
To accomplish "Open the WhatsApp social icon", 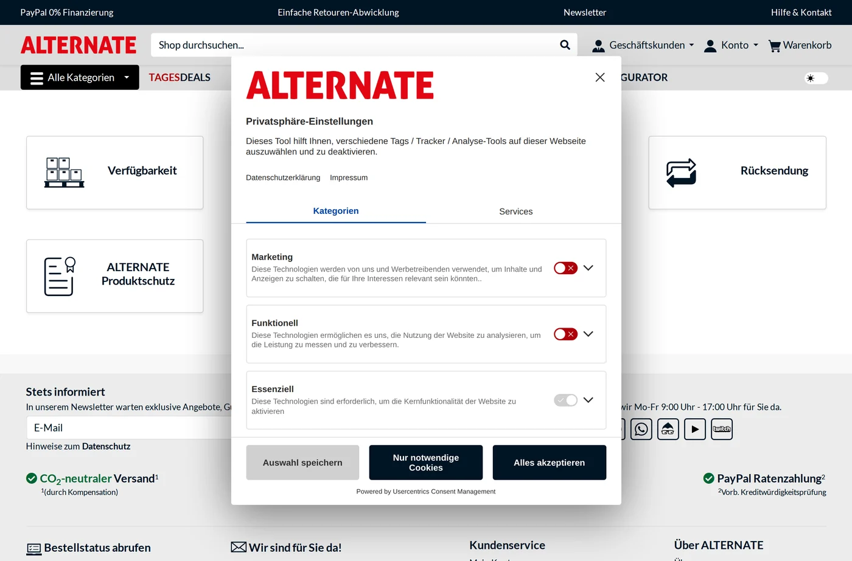I will pos(641,429).
